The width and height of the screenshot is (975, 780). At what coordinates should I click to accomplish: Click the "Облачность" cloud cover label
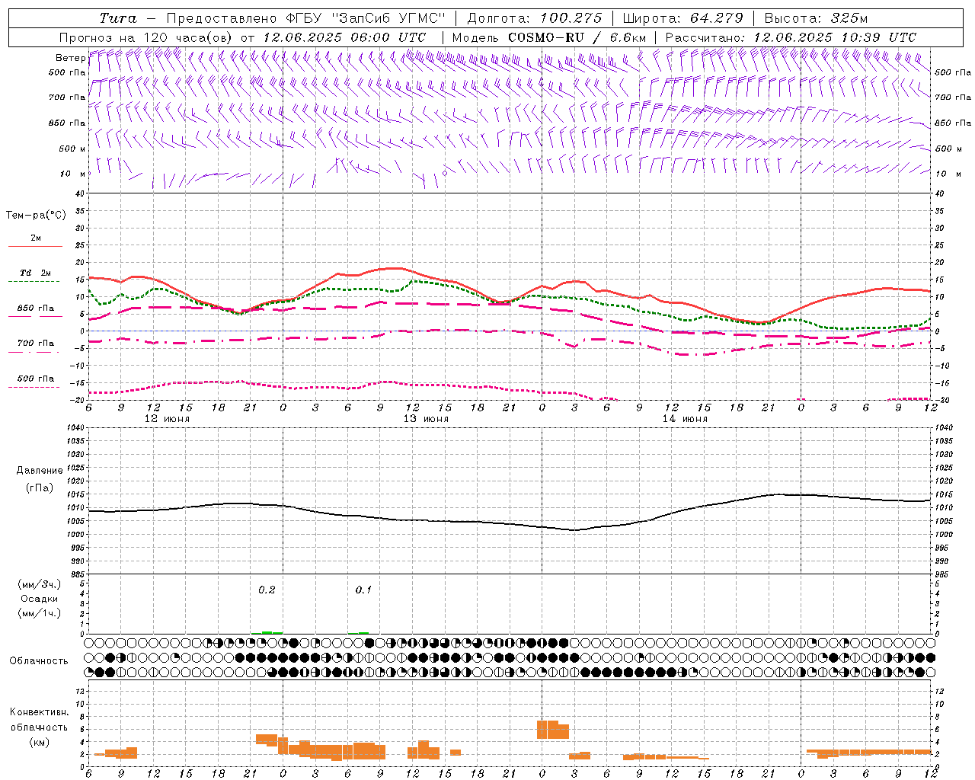(39, 661)
